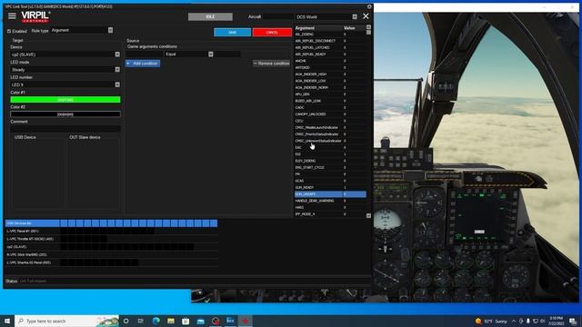Select the HANDLE_GEAR_WARNING argument row
Viewport: 582px width, 327px height.
pos(330,201)
